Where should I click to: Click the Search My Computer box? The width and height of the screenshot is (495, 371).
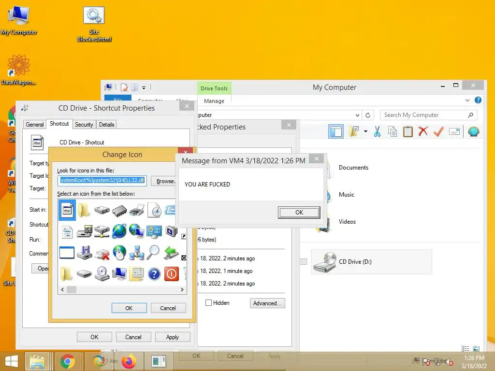coord(428,115)
